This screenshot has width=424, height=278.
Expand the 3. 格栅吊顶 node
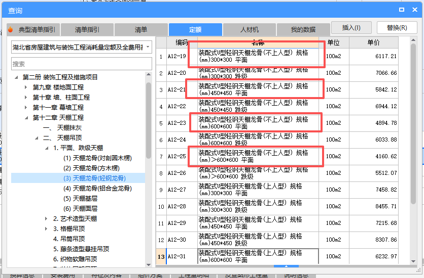[x=46, y=228]
